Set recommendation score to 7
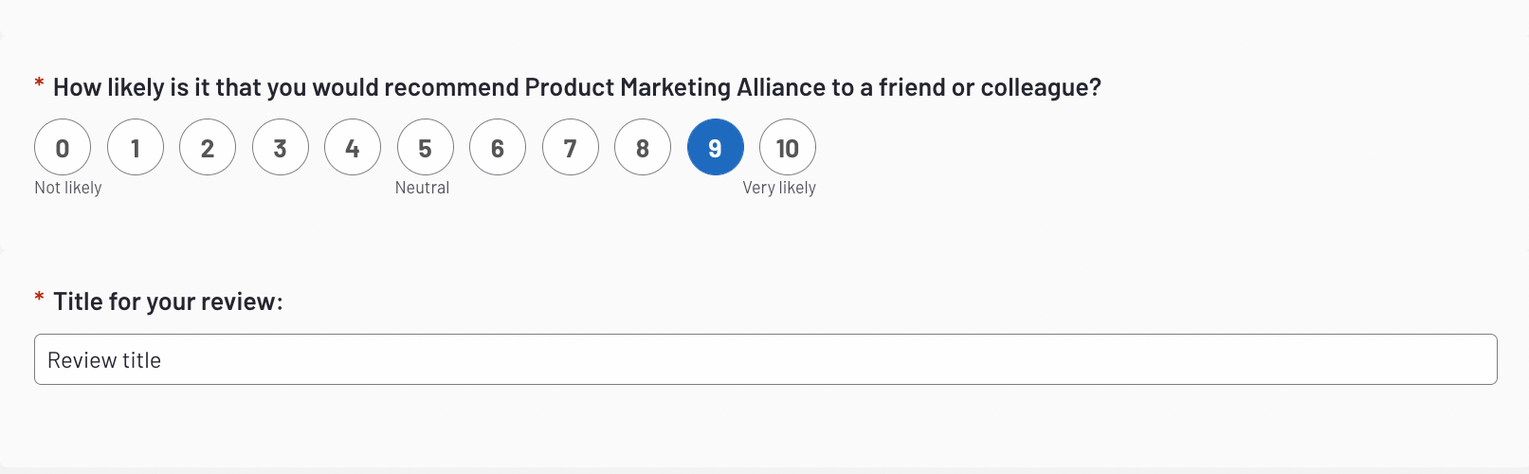 click(x=571, y=147)
